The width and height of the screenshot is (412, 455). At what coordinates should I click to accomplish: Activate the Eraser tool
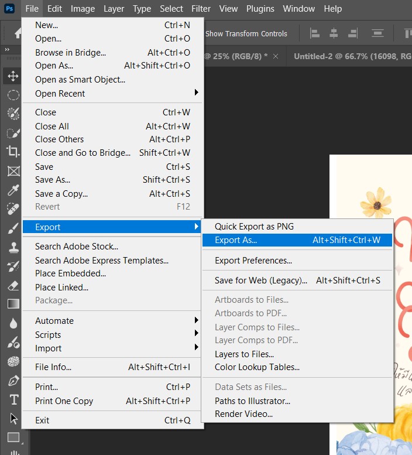13,286
